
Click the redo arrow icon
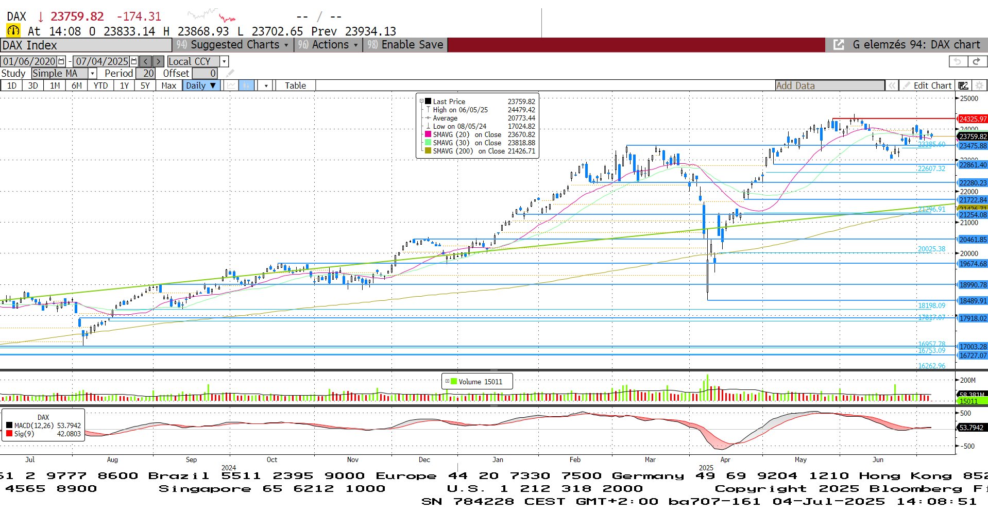[x=976, y=61]
